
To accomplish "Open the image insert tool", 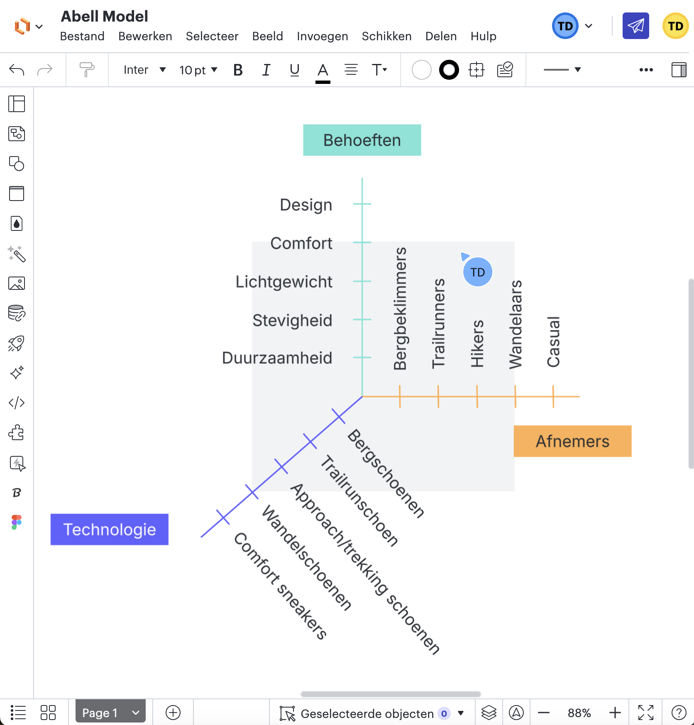I will [x=17, y=284].
